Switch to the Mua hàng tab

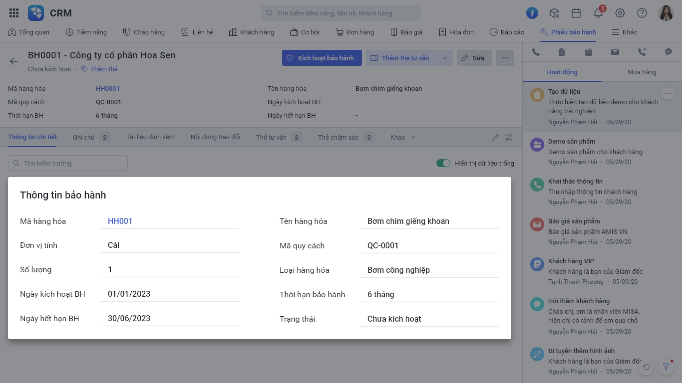(x=642, y=72)
